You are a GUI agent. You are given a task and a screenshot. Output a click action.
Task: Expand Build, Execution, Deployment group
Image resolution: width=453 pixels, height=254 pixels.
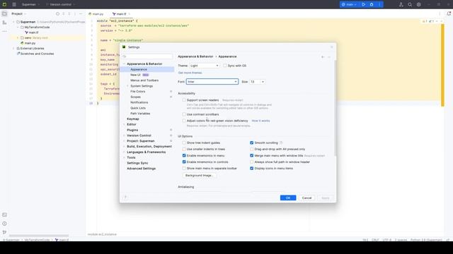coord(125,146)
